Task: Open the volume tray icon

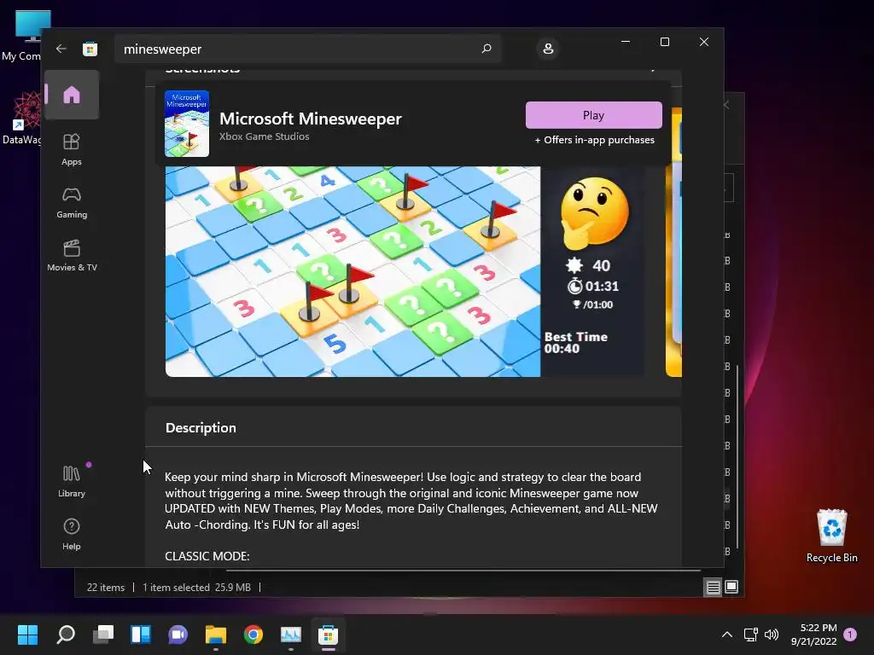Action: 772,635
